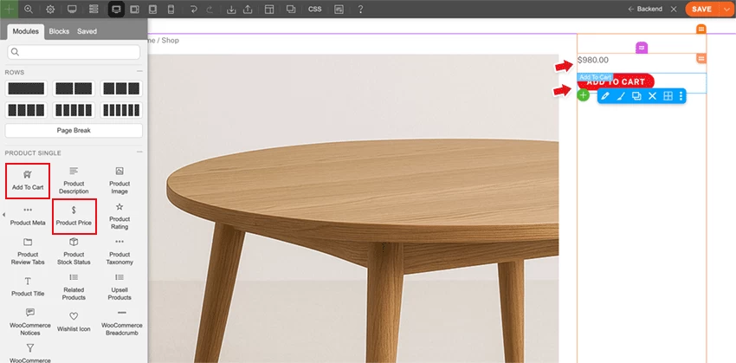This screenshot has height=363, width=736.
Task: Select the WooCommerce Notices module
Action: [x=30, y=322]
